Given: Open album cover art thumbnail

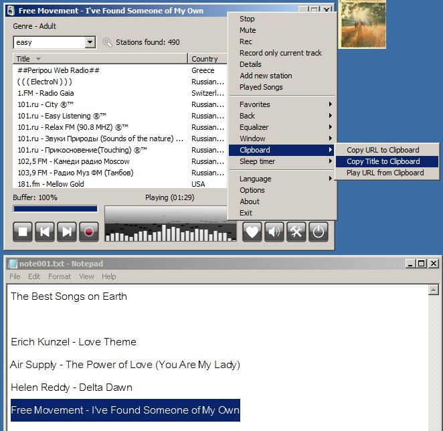Looking at the screenshot, I should pos(363,24).
